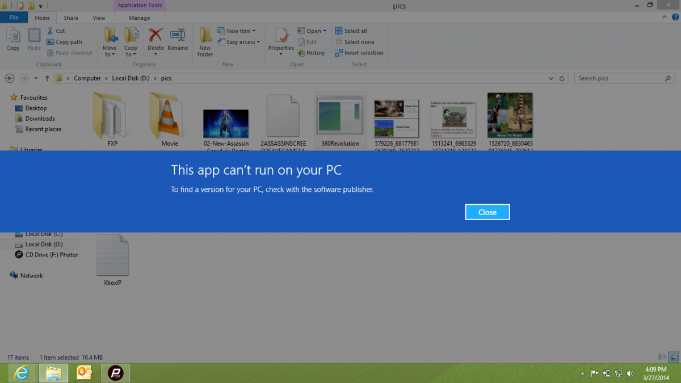Click the up-arrow navigation icon
Viewport: 681px width, 383px height.
pyautogui.click(x=47, y=78)
